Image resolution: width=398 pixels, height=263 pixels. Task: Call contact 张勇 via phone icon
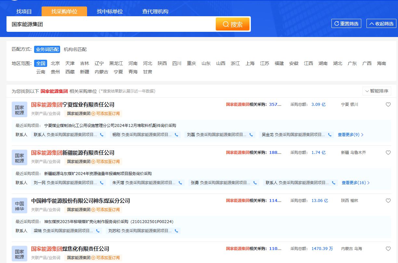click(255, 183)
